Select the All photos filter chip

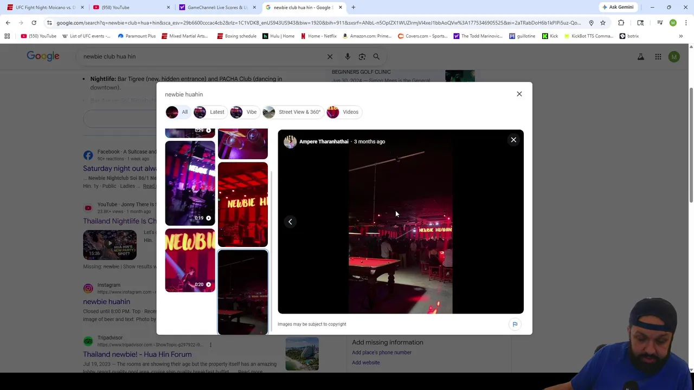(177, 112)
